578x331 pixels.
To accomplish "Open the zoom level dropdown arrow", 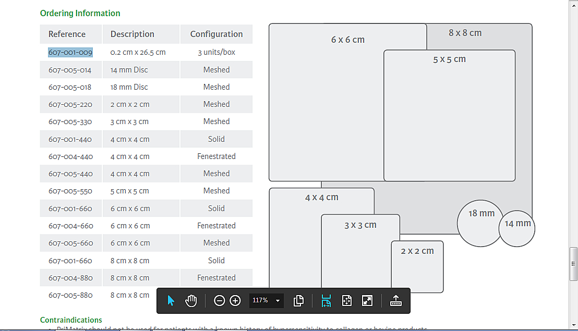I will (x=278, y=301).
